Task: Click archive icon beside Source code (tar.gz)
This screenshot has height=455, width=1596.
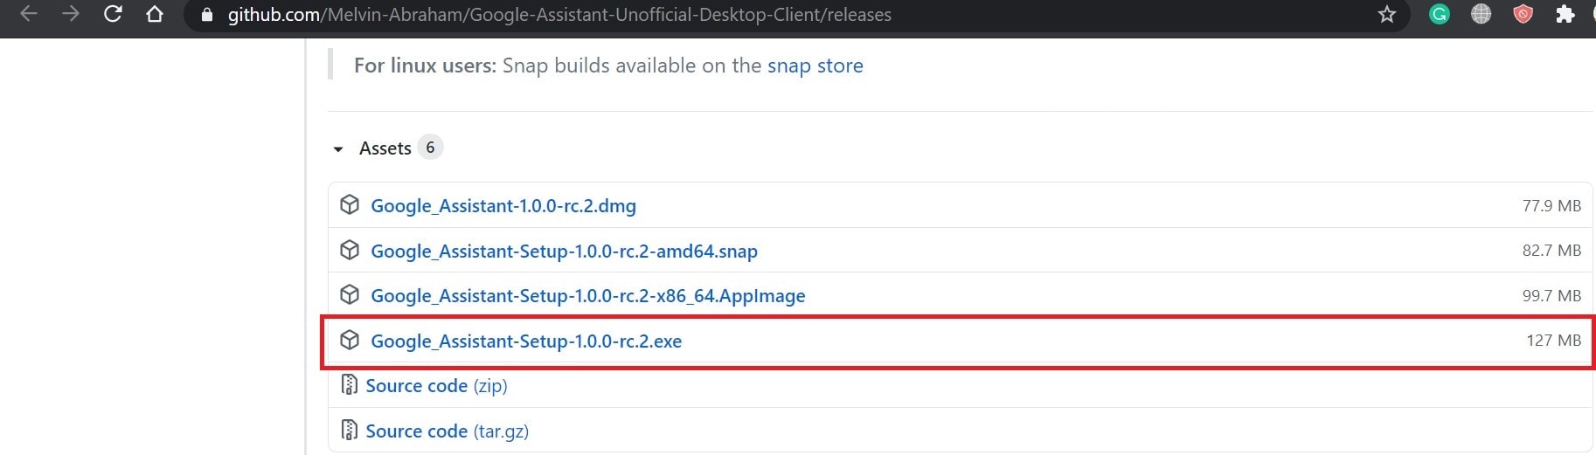Action: point(349,431)
